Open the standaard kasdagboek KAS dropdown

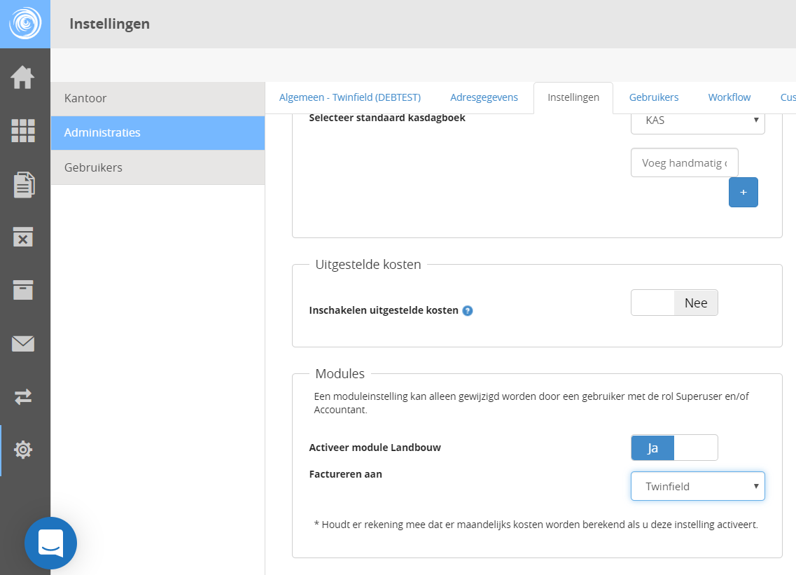tap(697, 120)
